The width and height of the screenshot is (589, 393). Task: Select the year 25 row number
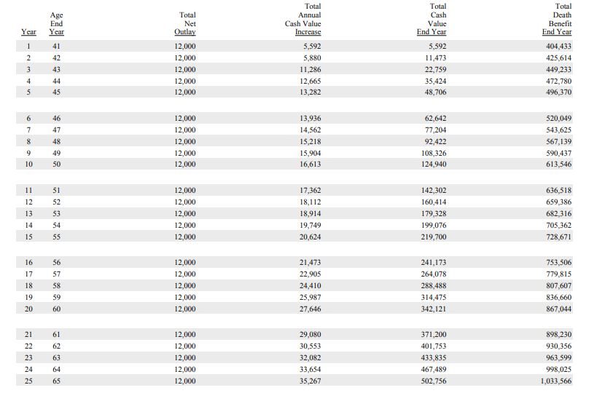pos(28,381)
